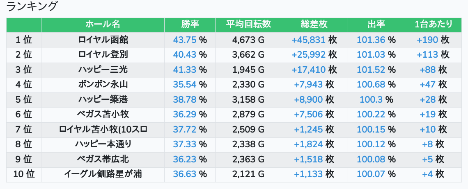Image resolution: width=468 pixels, height=189 pixels.
Task: Click the ランキング section heading
Action: click(32, 7)
